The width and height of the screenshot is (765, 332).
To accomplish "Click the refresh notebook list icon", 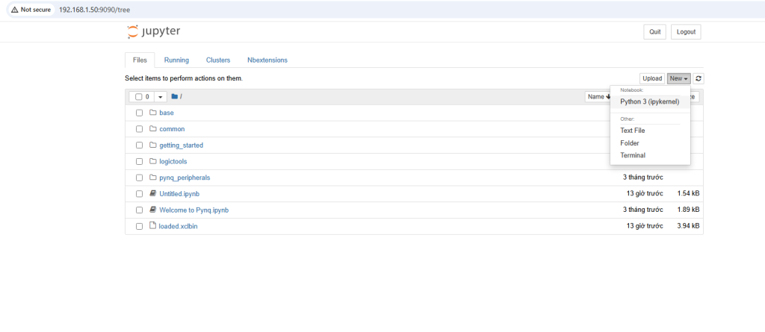I will coord(698,78).
